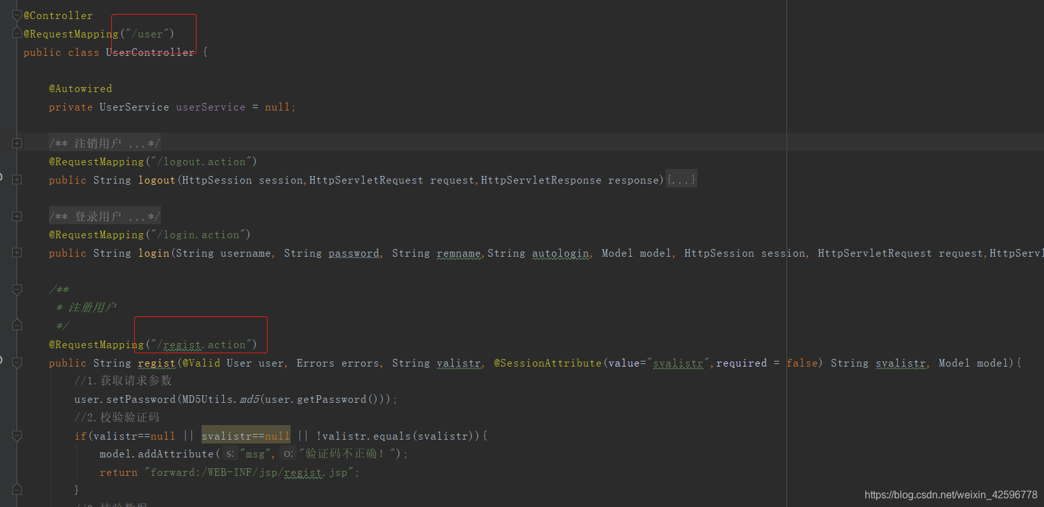The width and height of the screenshot is (1044, 507).
Task: Collapse annotations at the @Controller gutter marker
Action: (x=17, y=15)
